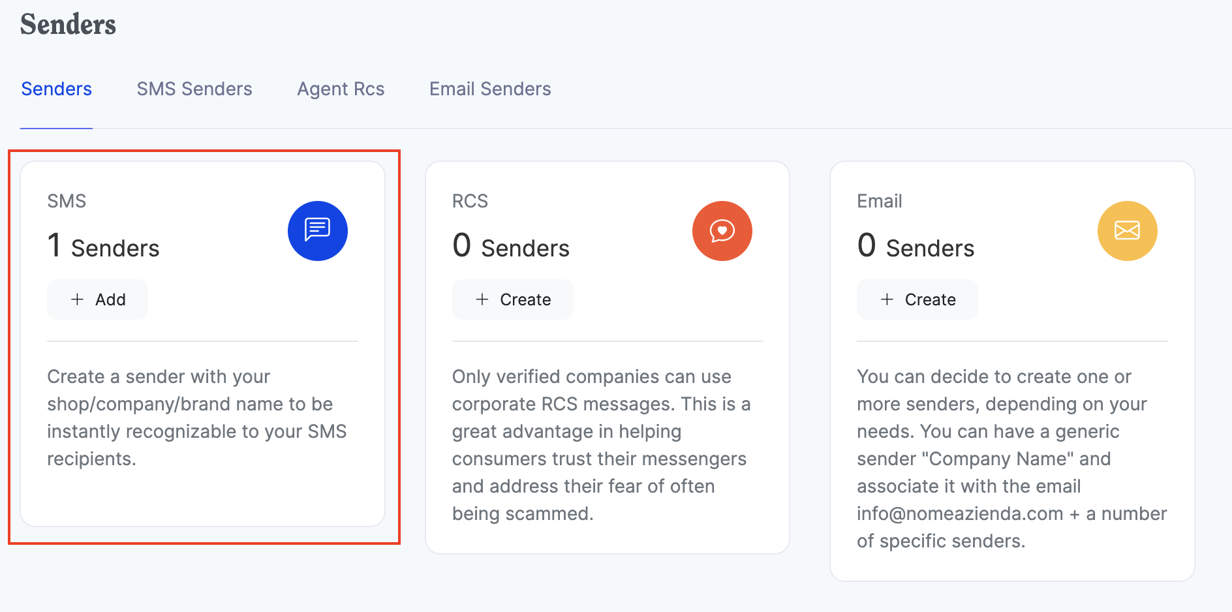Click the plus icon beside Add

click(78, 299)
